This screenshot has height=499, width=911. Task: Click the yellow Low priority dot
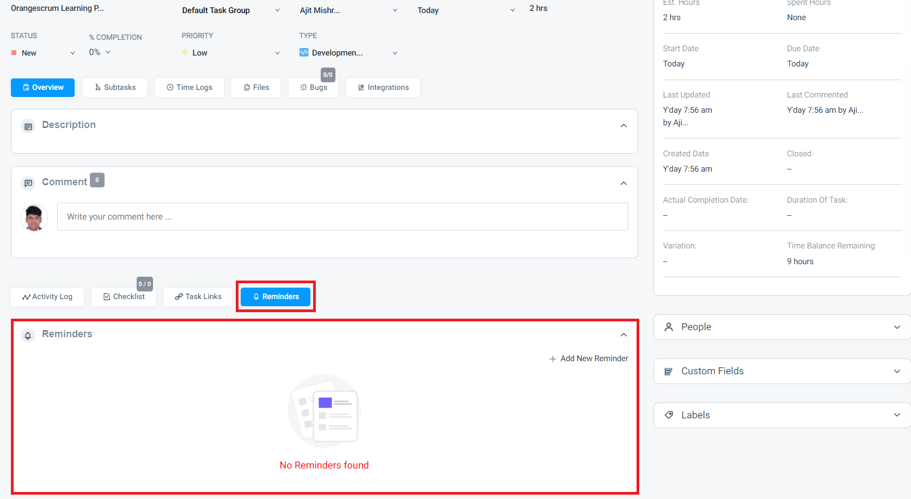185,53
